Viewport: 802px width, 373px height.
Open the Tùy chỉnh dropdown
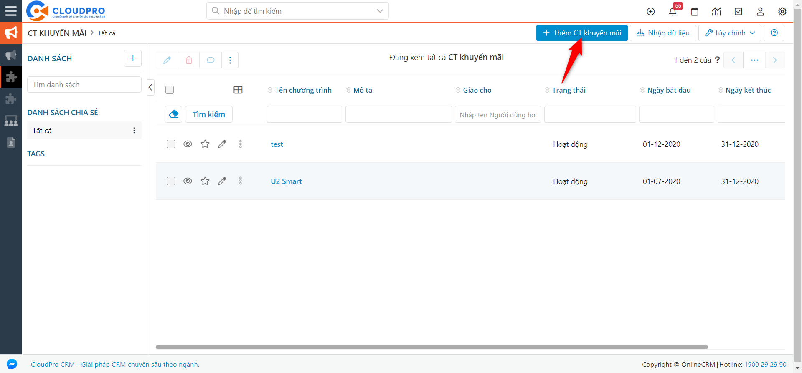(730, 33)
